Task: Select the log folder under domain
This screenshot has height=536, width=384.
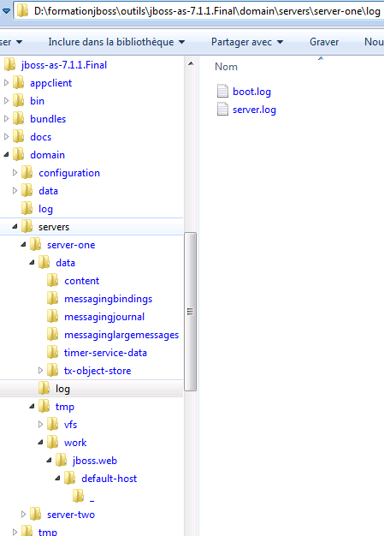Action: click(45, 209)
